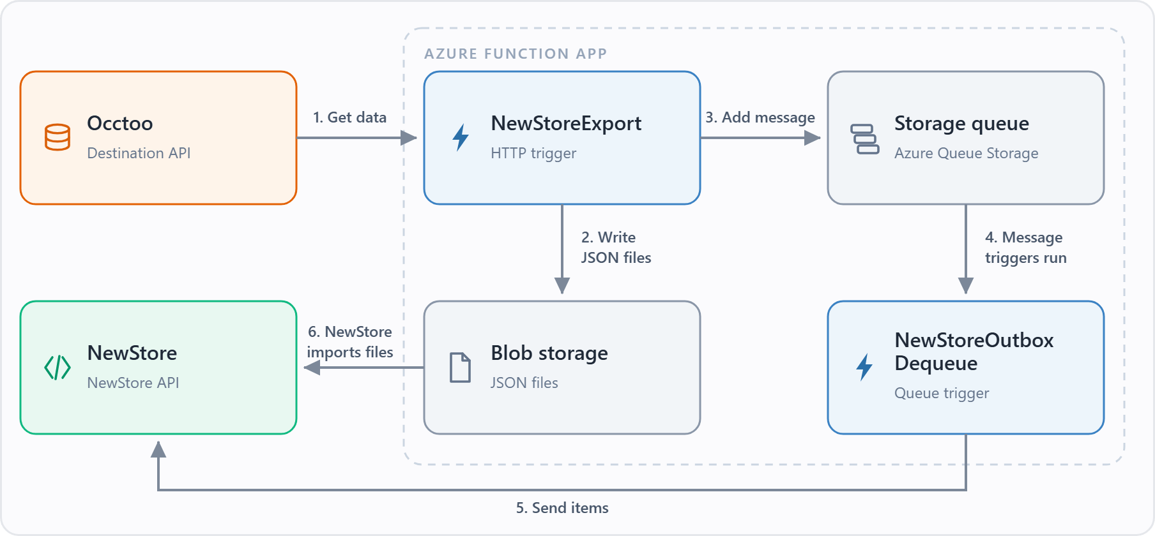Select the NewStore API subtitle
The height and width of the screenshot is (536, 1155).
click(x=133, y=383)
